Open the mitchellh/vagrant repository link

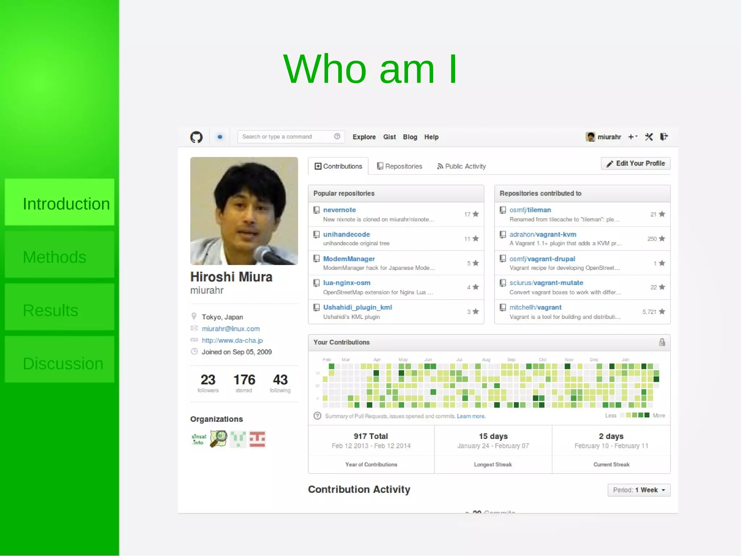(535, 307)
